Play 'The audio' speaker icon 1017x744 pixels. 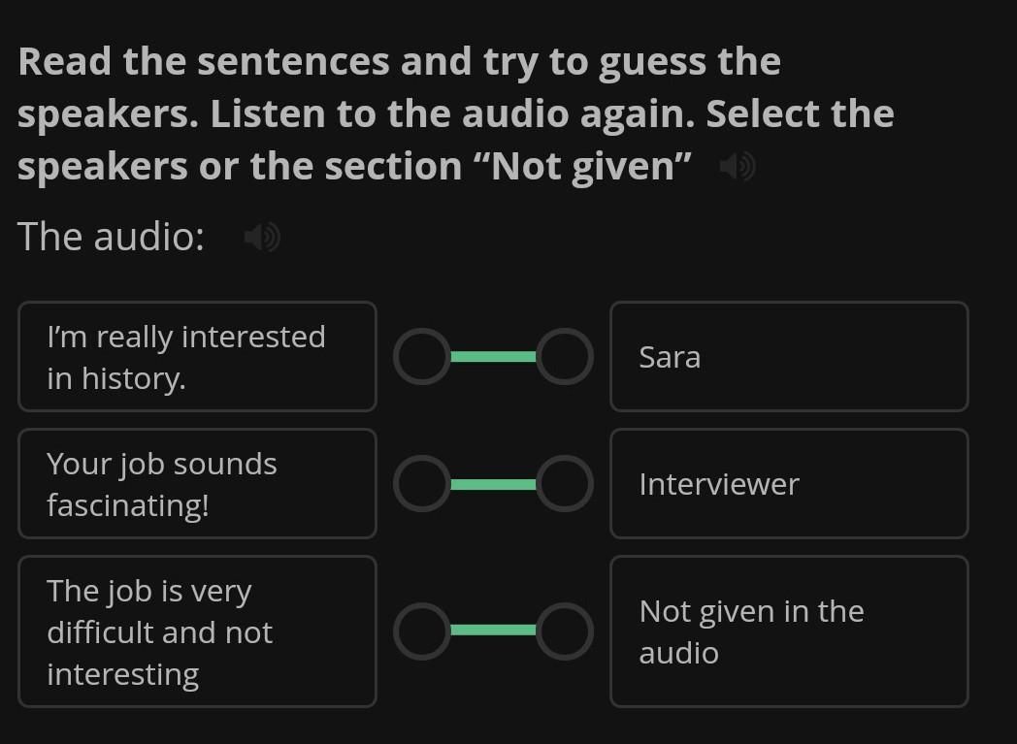point(261,237)
